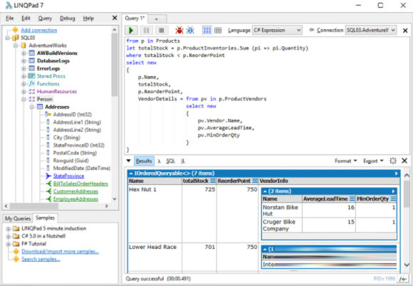Select City (String) column

pos(67,137)
